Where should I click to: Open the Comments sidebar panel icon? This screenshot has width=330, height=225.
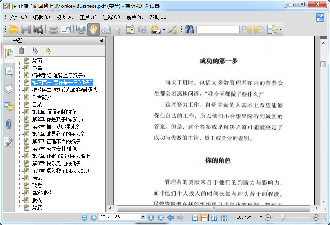(x=9, y=107)
